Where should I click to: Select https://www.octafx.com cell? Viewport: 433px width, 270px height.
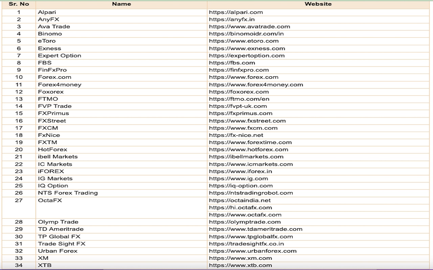[x=318, y=215]
